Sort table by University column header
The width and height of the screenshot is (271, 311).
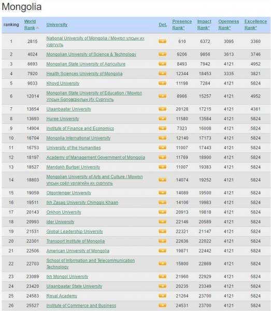point(57,24)
